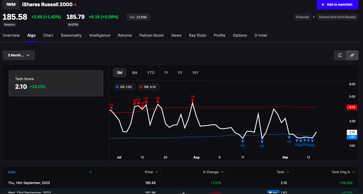Image resolution: width=363 pixels, height=194 pixels.
Task: Switch to list view layout icon
Action: pos(340,55)
